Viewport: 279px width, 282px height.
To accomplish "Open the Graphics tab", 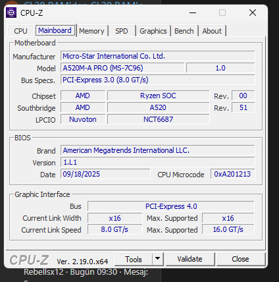I will pos(153,31).
